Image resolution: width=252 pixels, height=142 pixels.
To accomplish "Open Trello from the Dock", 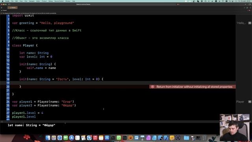I will [x=137, y=138].
